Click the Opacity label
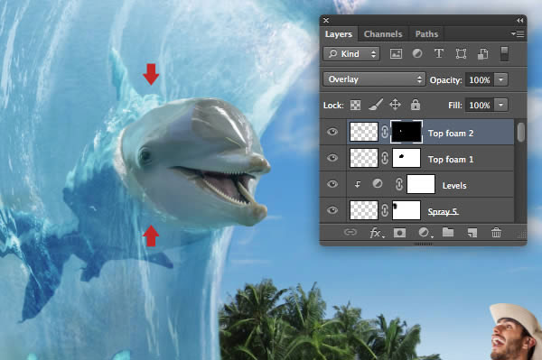This screenshot has height=360, width=542. 445,80
